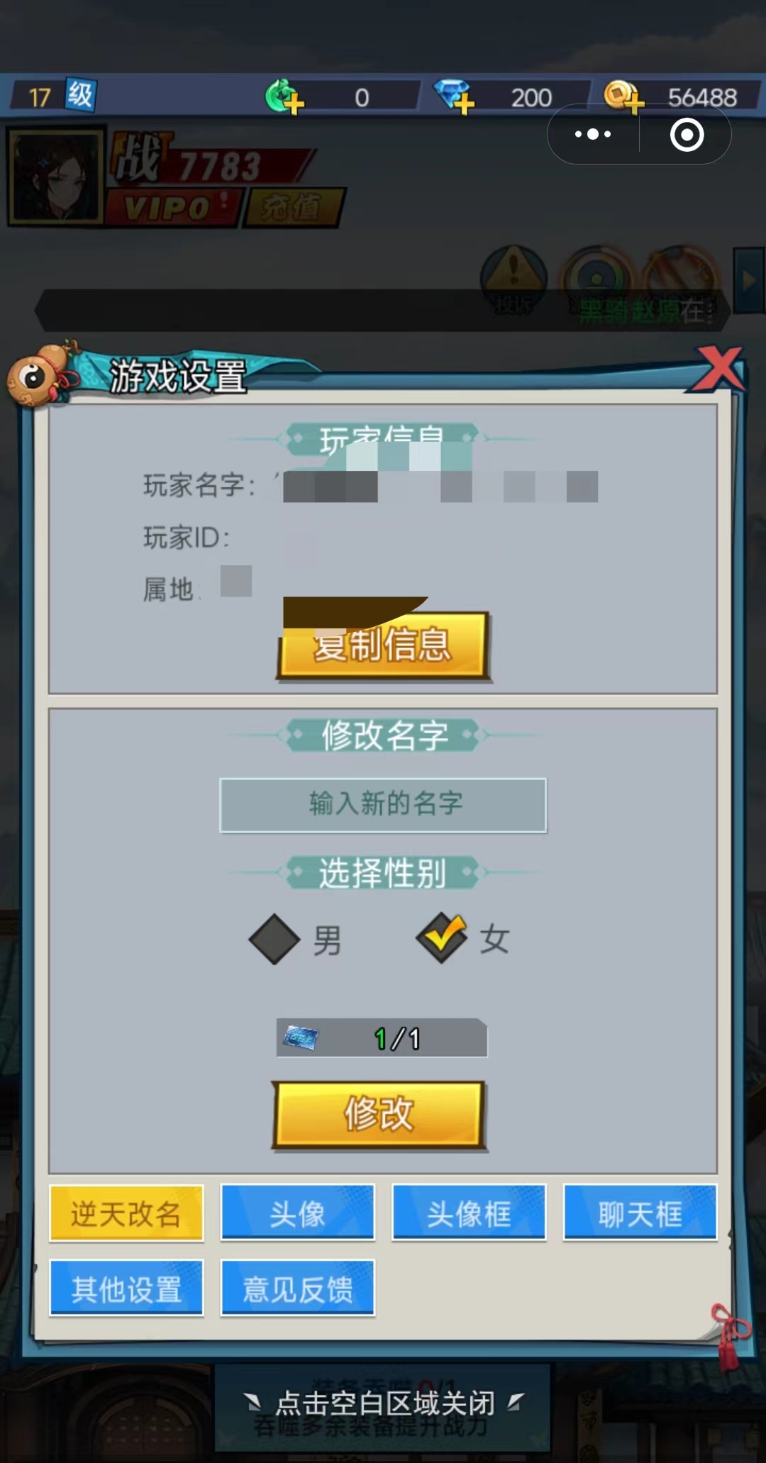
Task: Tap the mini-program circle target button
Action: tap(687, 135)
